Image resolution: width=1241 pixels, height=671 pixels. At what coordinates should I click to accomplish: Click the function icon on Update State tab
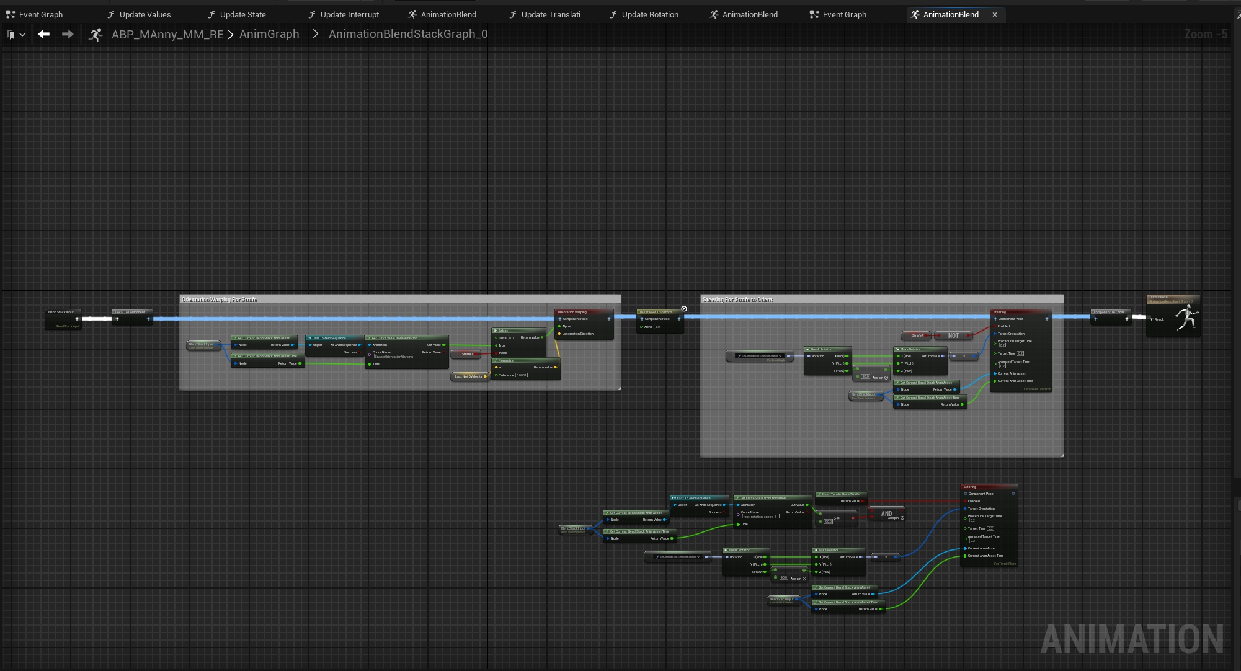click(211, 14)
